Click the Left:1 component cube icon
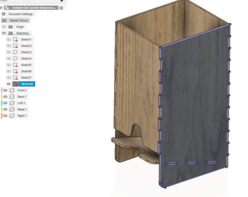The image size is (248, 197). [12, 103]
